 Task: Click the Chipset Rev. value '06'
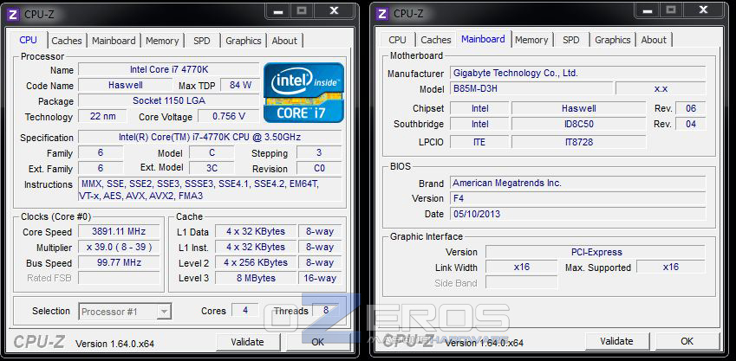[x=690, y=108]
